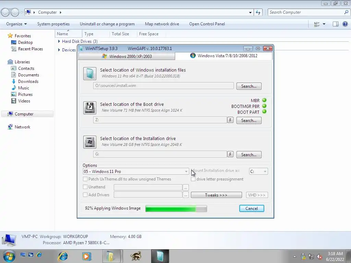
Task: Open the Tweaks >>> panel
Action: [216, 195]
